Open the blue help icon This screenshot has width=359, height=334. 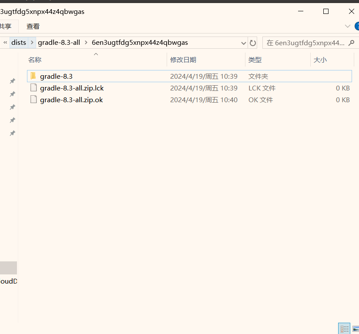(357, 26)
